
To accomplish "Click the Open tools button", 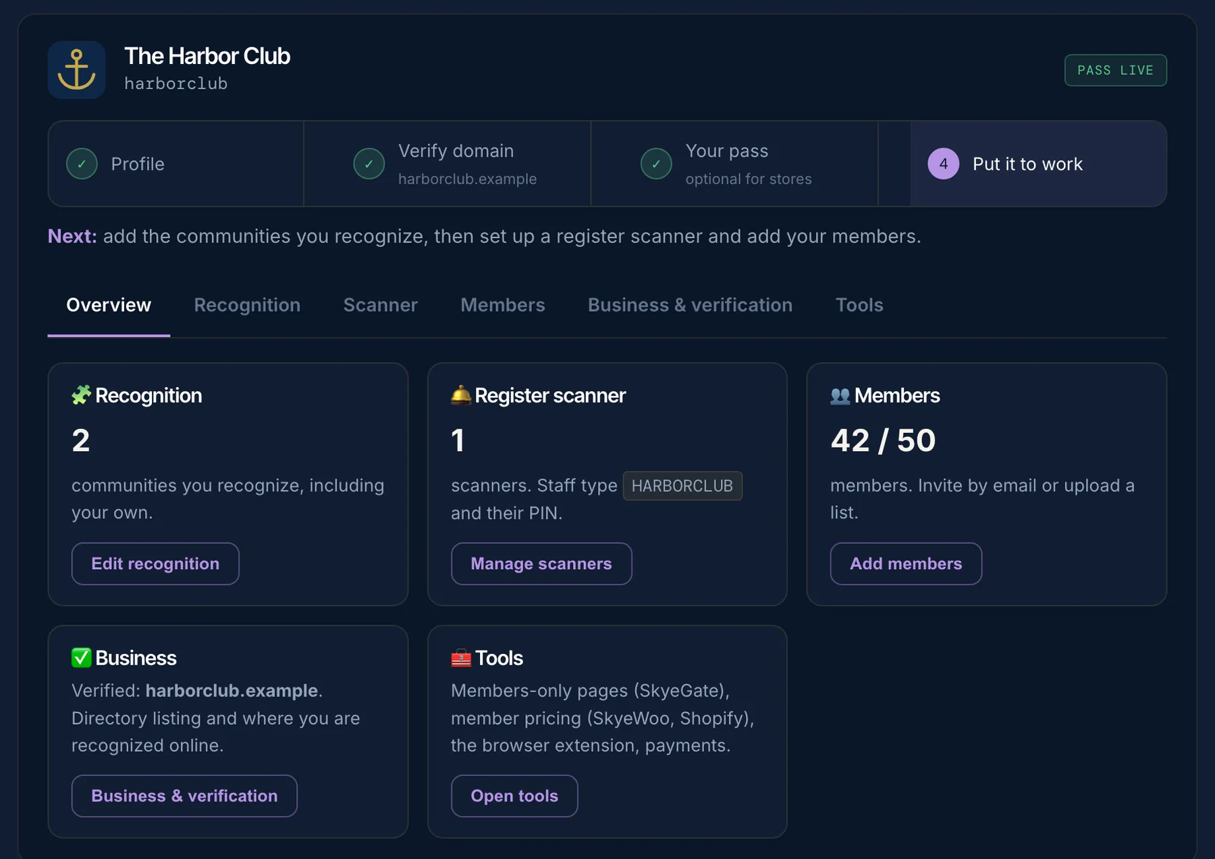I will [x=514, y=796].
